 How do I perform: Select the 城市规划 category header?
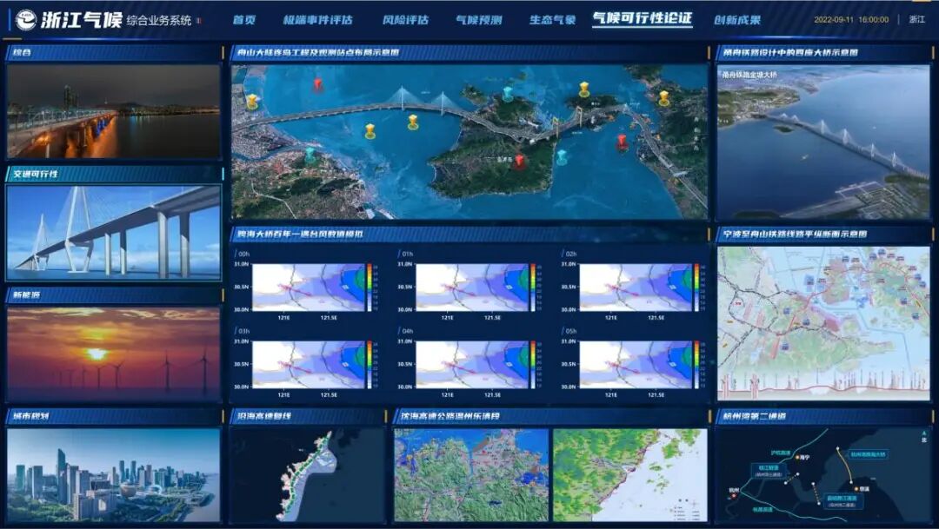(x=114, y=416)
